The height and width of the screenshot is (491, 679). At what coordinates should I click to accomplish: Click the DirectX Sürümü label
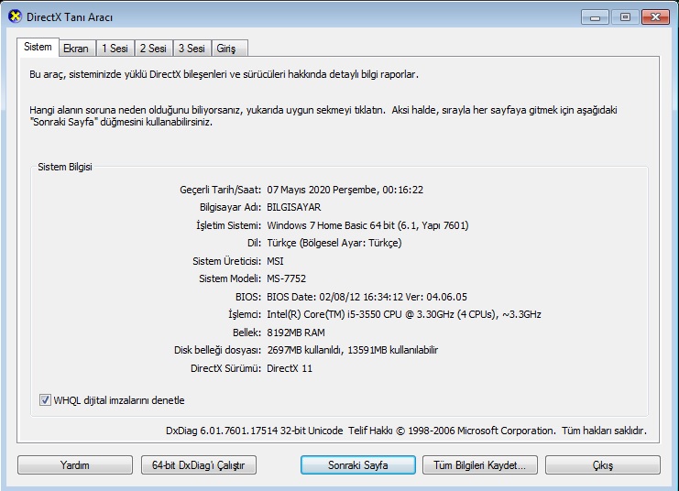point(225,368)
